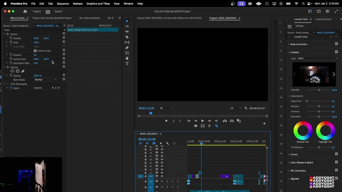The image size is (342, 192).
Task: Expand the Scale property
Action: click(7, 42)
